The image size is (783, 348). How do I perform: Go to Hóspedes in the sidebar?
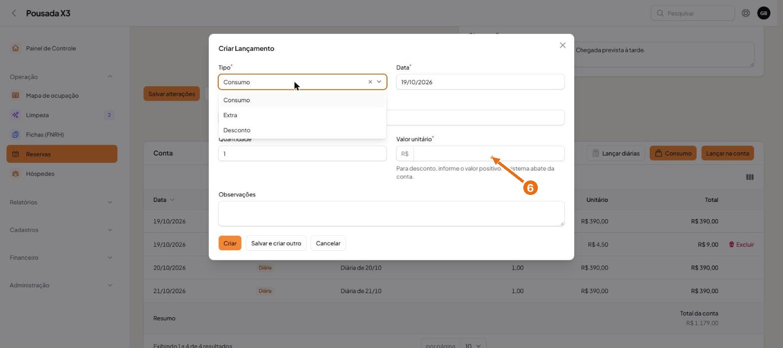(62, 174)
